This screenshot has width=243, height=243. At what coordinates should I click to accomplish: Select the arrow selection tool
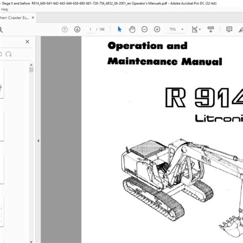pyautogui.click(x=119, y=29)
